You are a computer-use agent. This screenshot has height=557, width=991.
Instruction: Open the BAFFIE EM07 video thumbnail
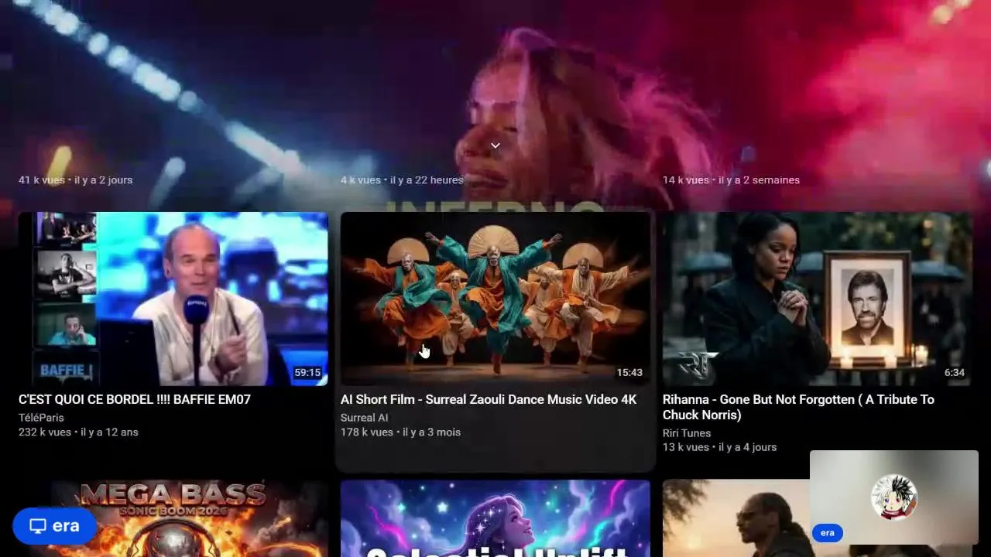click(173, 299)
